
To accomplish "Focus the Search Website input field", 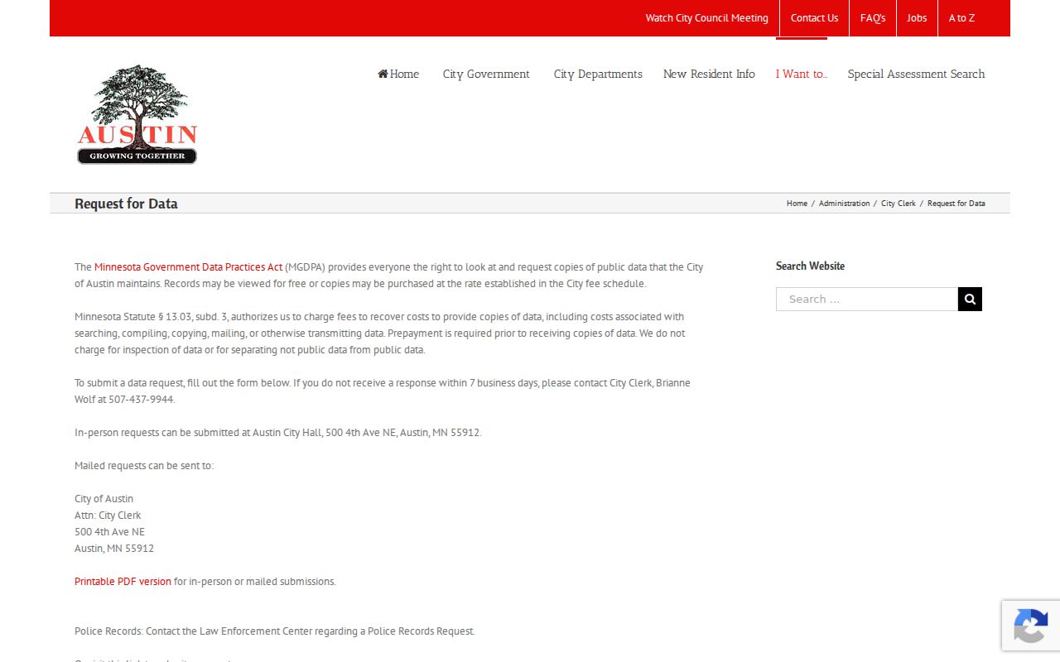I will coord(867,300).
